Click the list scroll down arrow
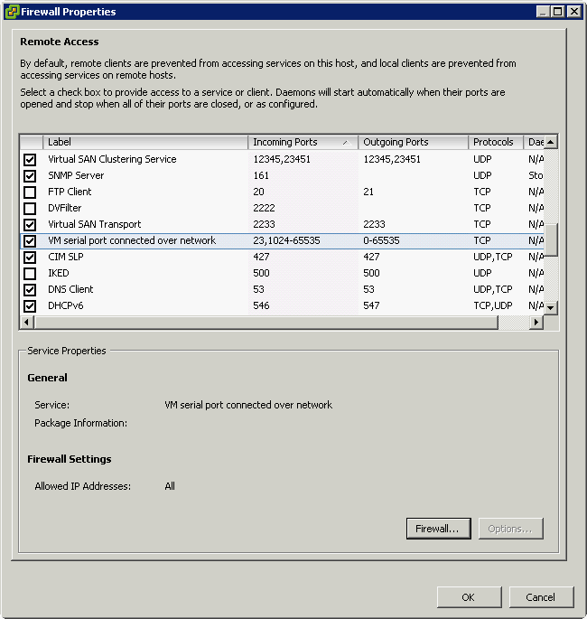The height and width of the screenshot is (619, 587). click(551, 307)
